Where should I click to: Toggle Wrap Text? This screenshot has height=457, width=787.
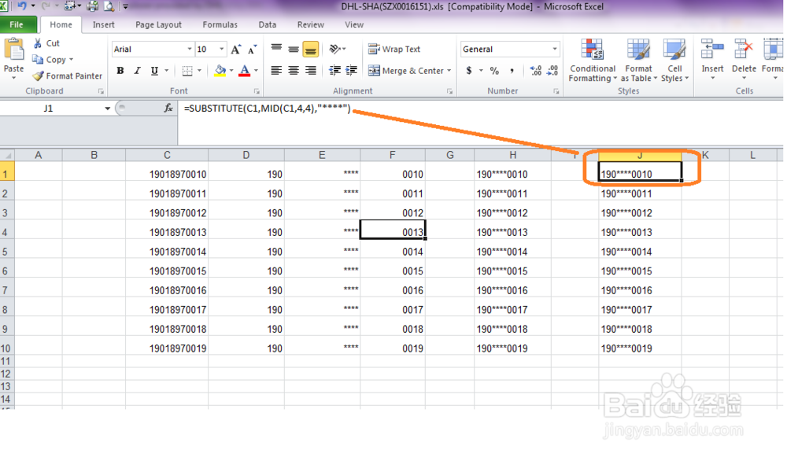pos(394,50)
